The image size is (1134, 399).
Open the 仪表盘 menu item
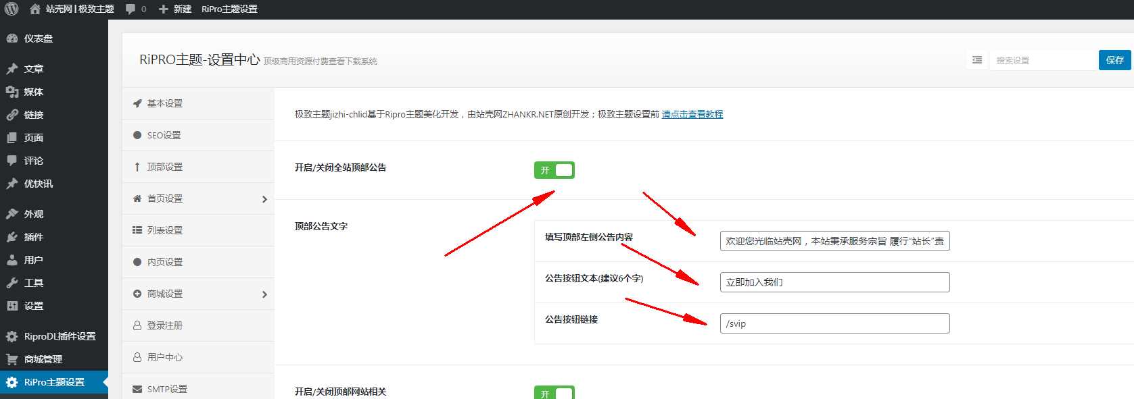(x=54, y=38)
